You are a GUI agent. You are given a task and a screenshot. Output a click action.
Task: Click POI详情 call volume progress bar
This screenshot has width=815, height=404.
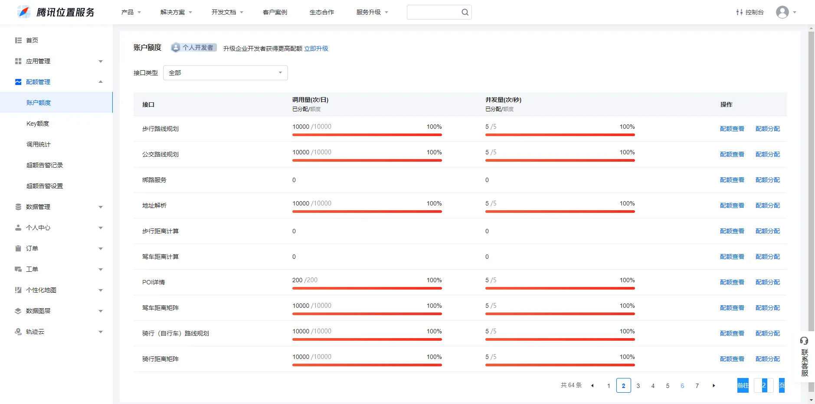click(x=367, y=288)
